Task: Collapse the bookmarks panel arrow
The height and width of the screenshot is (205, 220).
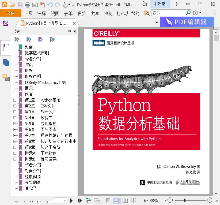Action: [x=75, y=31]
